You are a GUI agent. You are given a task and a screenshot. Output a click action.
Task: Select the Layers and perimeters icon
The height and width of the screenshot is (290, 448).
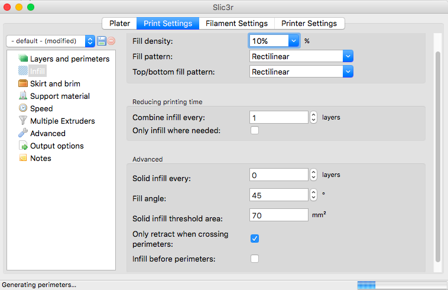23,59
